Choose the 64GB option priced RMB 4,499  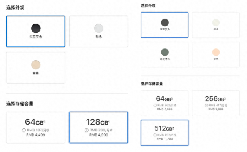tap(36, 127)
